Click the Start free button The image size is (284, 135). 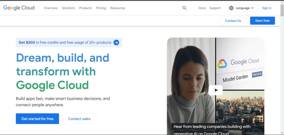(263, 21)
